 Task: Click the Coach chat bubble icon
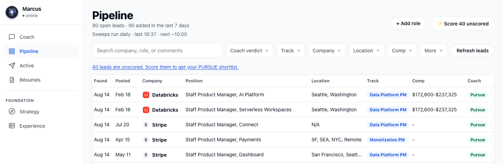[x=12, y=37]
